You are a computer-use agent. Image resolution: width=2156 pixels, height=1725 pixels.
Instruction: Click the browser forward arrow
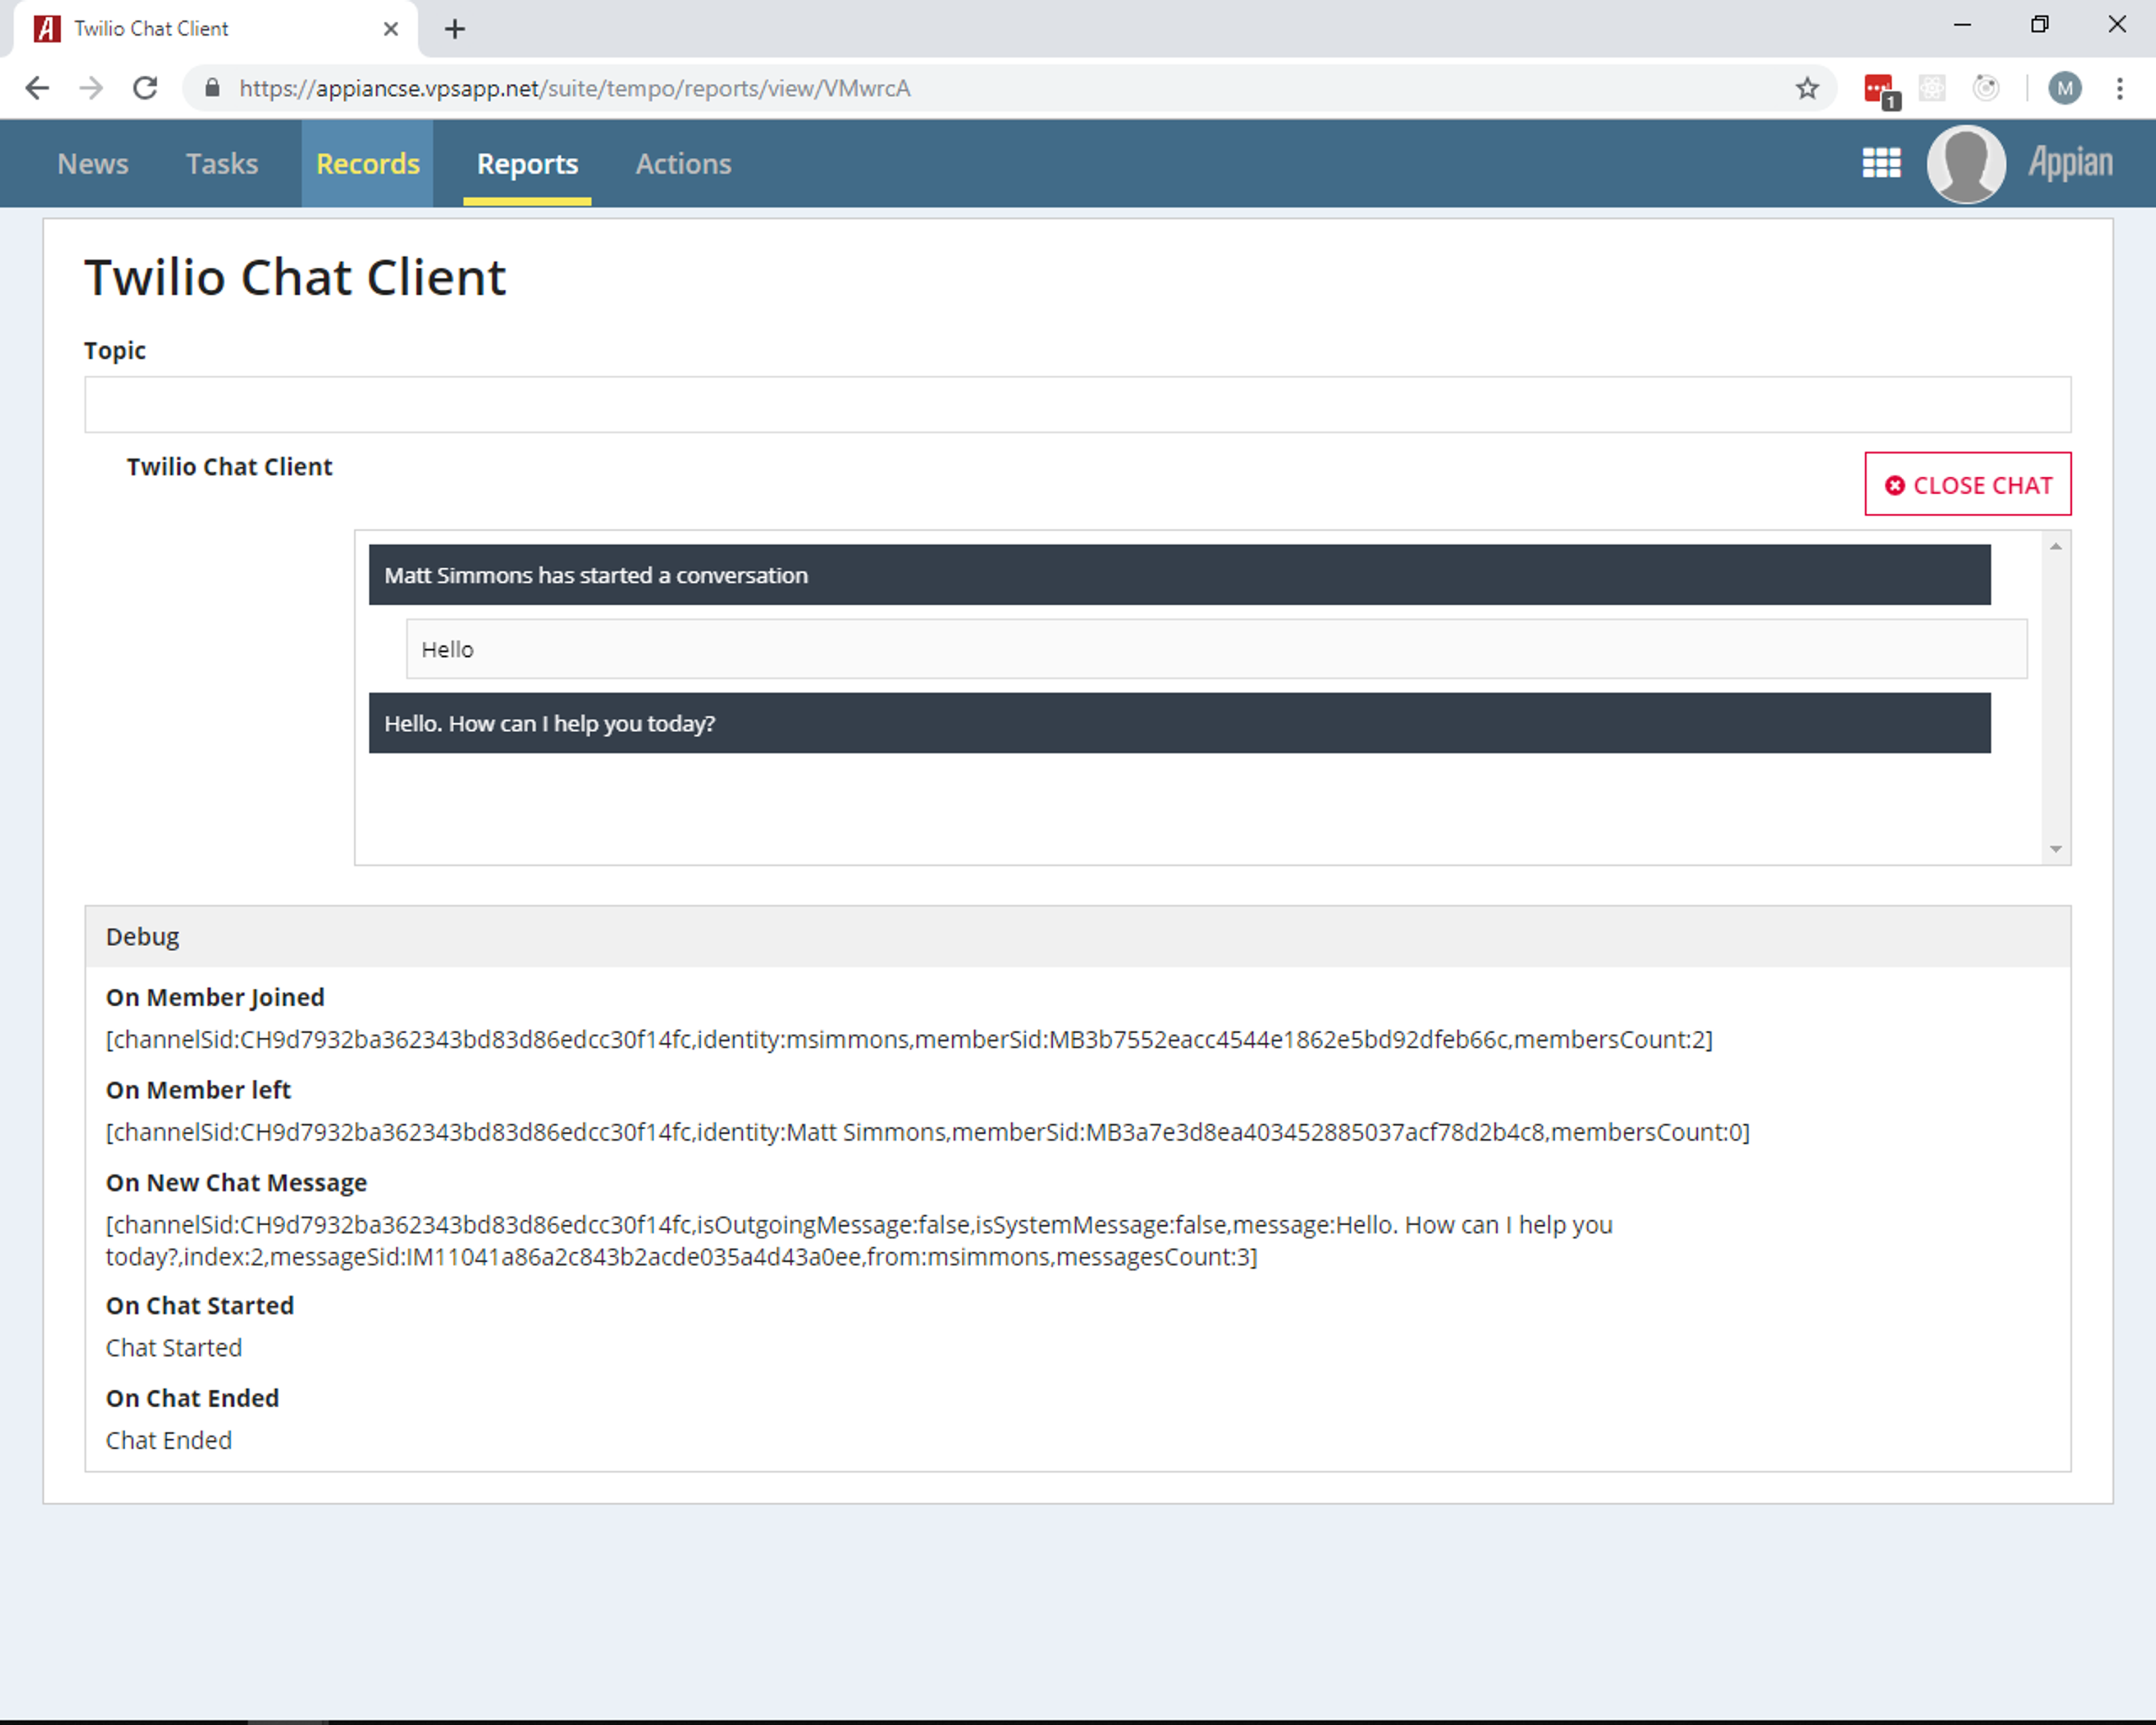point(91,88)
